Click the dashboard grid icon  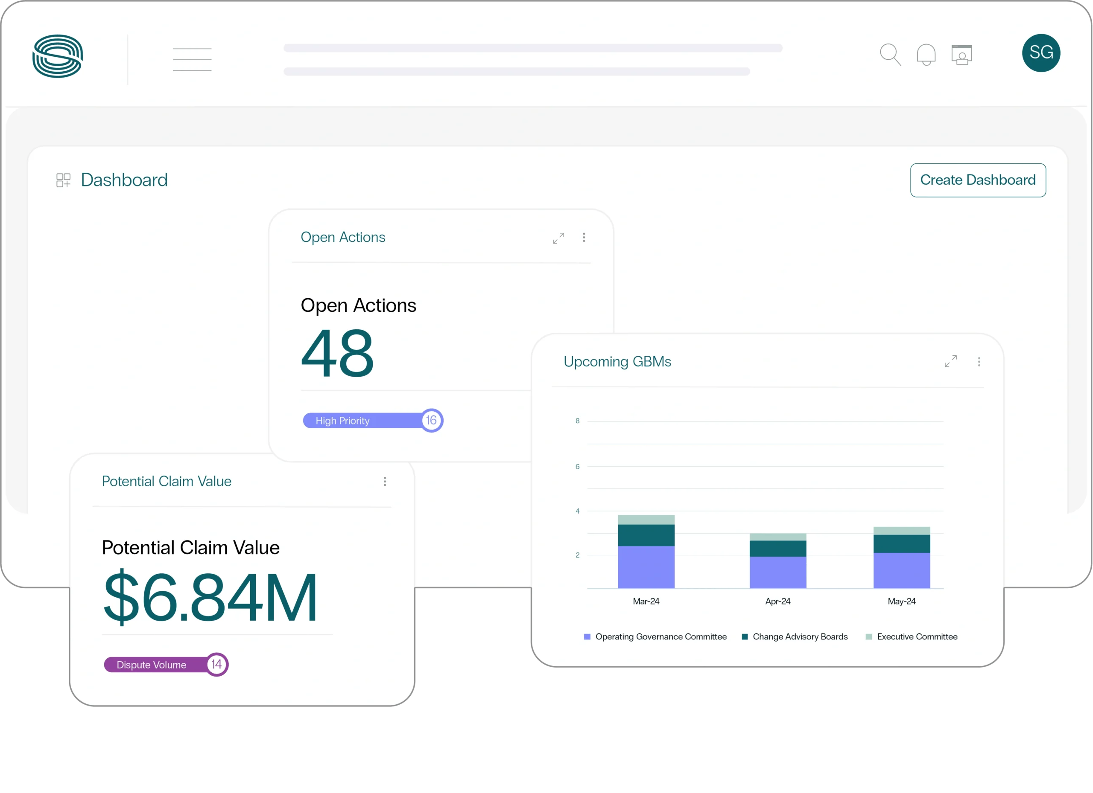63,180
